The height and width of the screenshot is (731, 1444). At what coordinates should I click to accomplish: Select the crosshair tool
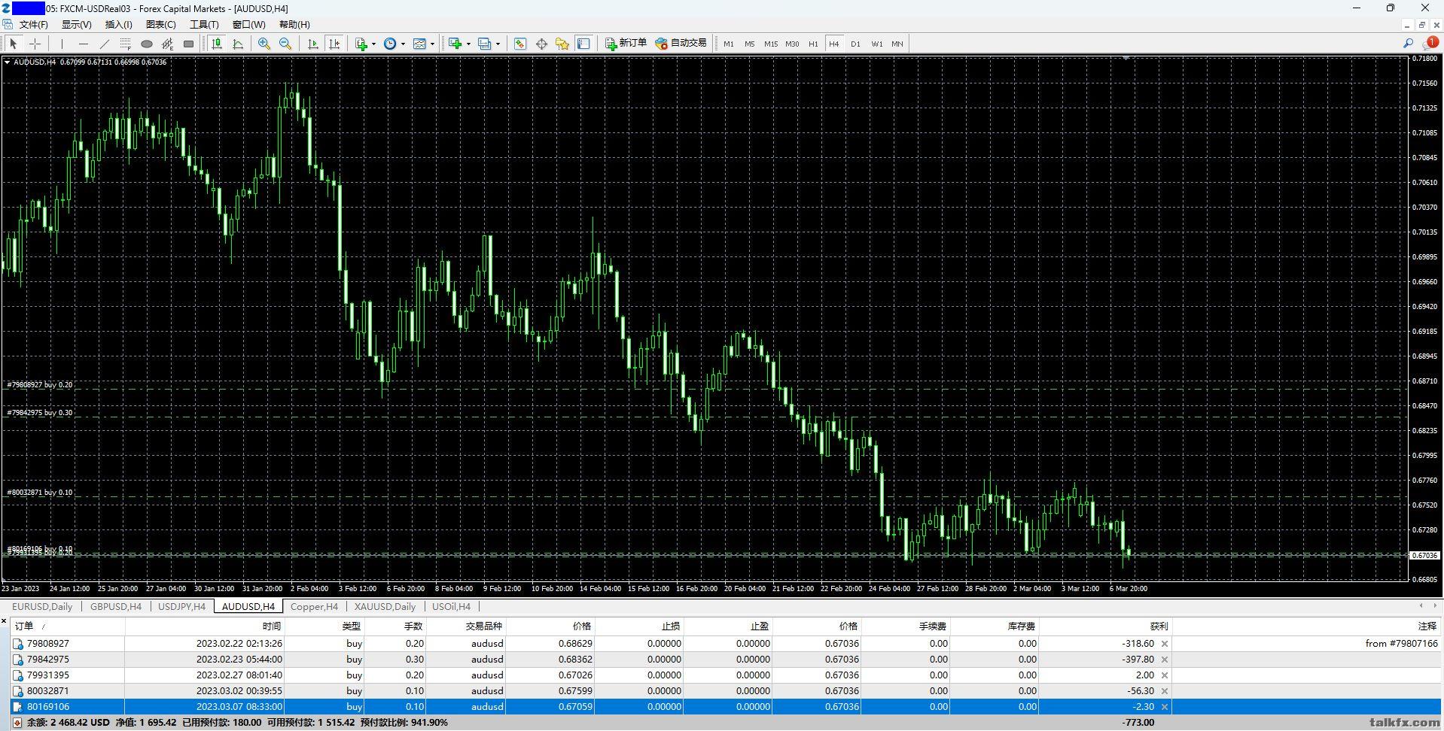(x=35, y=44)
